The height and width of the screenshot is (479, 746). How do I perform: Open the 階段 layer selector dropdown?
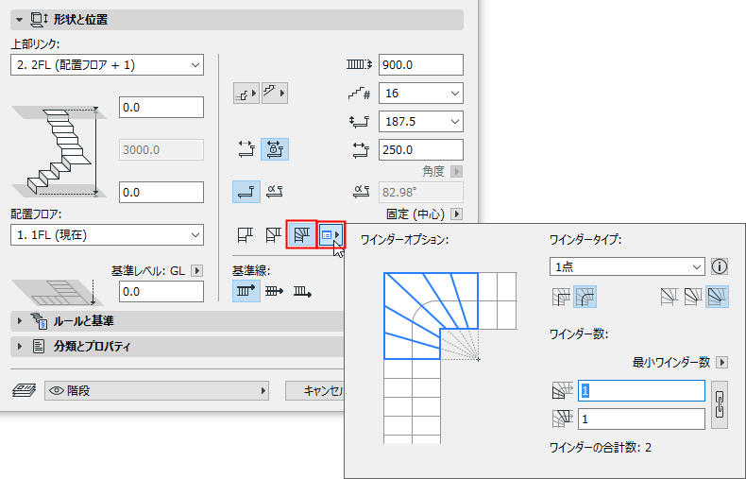click(157, 391)
